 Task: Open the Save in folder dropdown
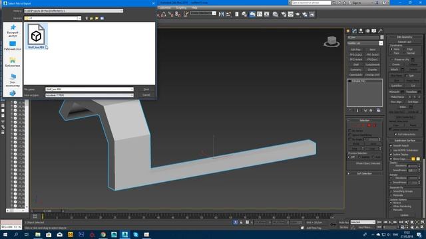[x=79, y=18]
